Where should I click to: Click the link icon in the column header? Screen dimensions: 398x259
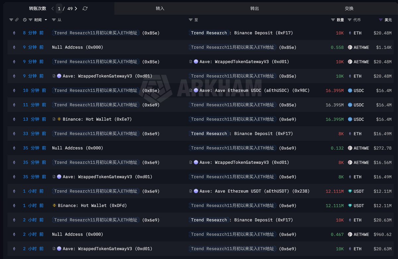(x=17, y=20)
